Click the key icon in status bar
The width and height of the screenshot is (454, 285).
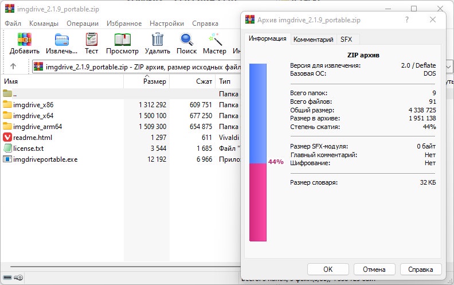click(x=18, y=278)
